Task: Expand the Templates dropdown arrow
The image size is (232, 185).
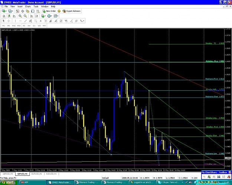Action: click(x=58, y=16)
